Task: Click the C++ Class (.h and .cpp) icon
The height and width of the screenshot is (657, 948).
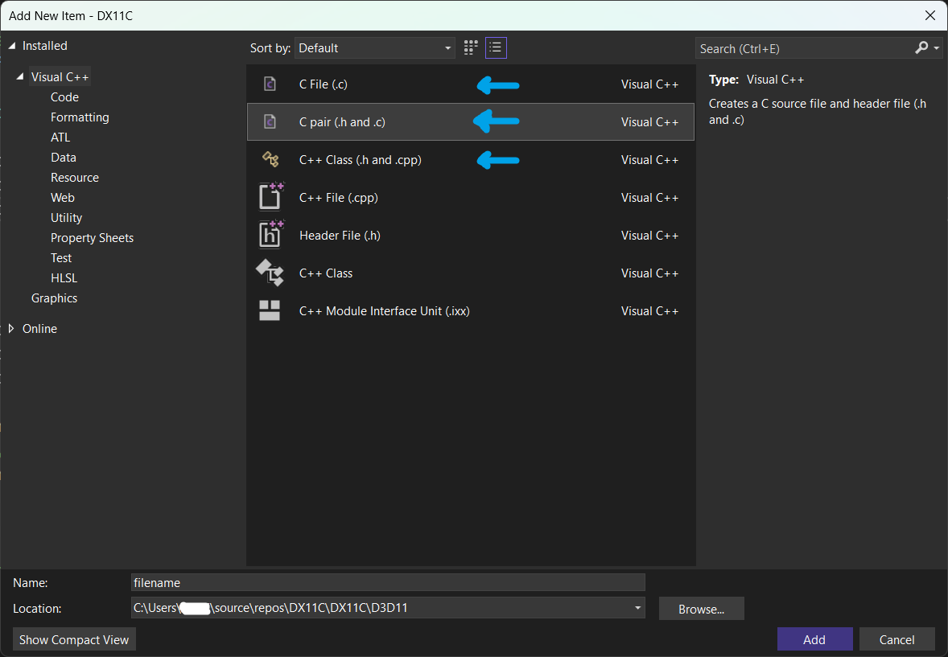Action: tap(270, 160)
